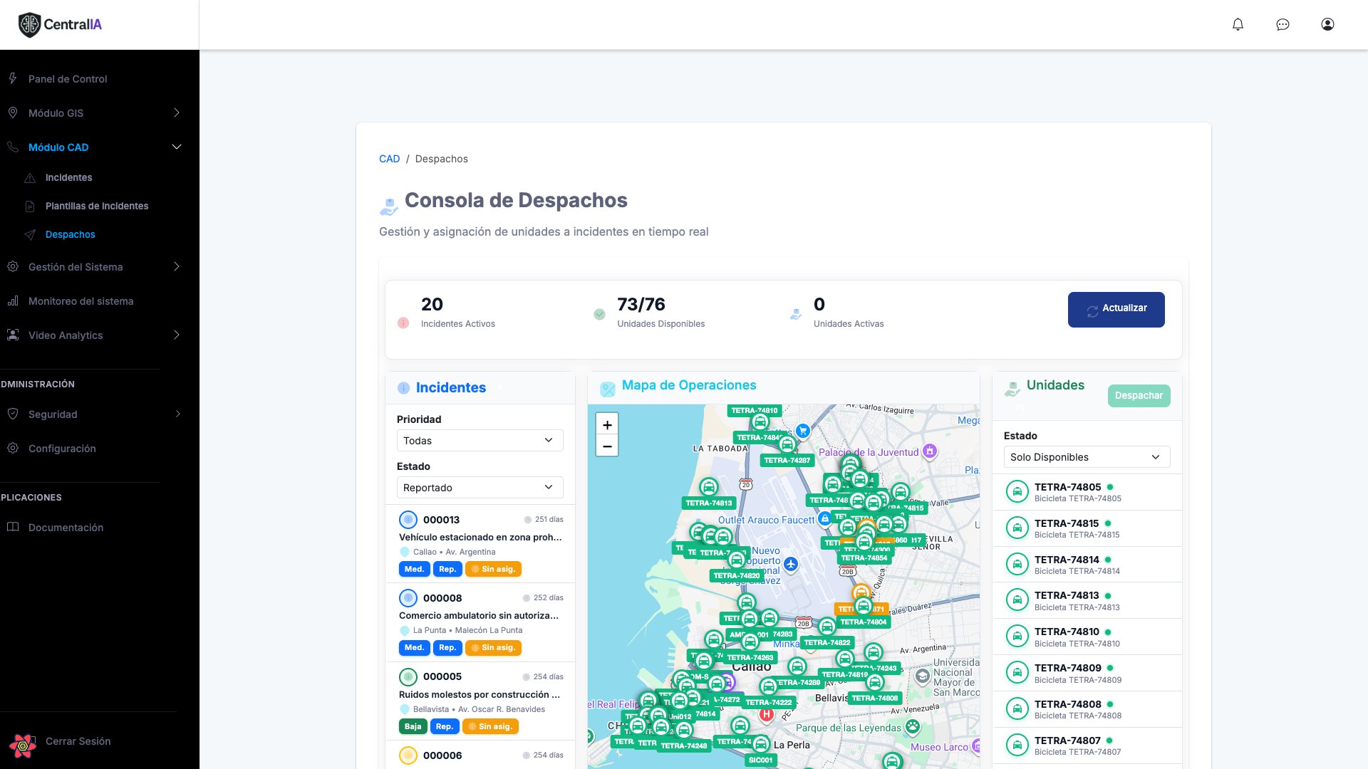The width and height of the screenshot is (1368, 769).
Task: Open Plantillas de Incidentes submenu item
Action: pos(97,206)
